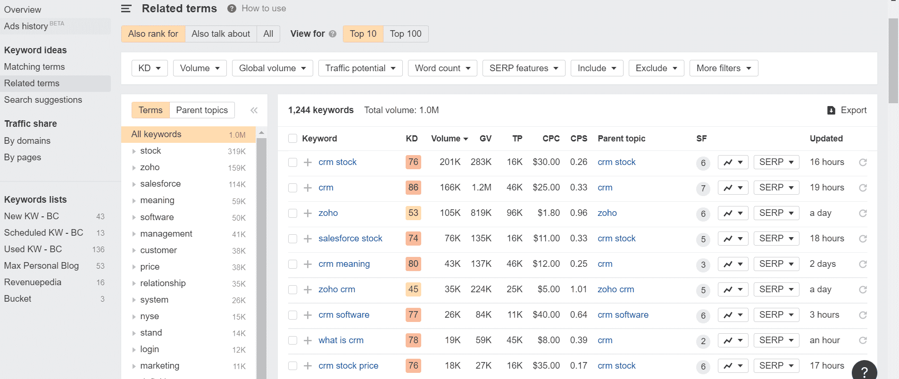Open the Traffic potential filter dropdown

click(x=360, y=68)
